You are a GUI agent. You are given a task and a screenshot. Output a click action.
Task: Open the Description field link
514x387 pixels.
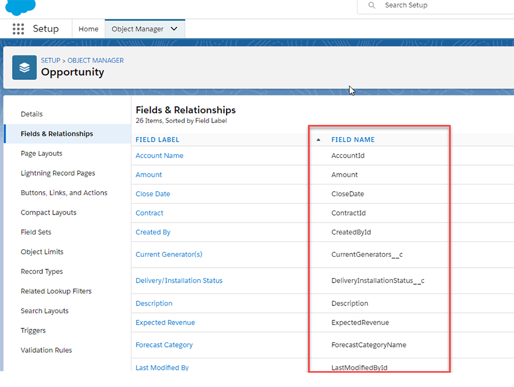pyautogui.click(x=154, y=304)
